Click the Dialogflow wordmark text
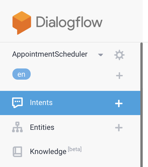The height and width of the screenshot is (167, 148). pos(69,23)
